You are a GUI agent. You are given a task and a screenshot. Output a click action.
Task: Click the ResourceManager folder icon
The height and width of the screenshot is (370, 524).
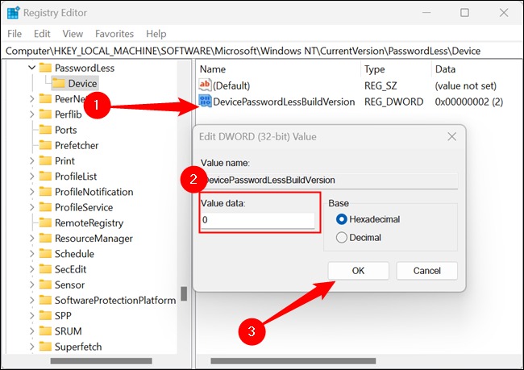pyautogui.click(x=45, y=239)
